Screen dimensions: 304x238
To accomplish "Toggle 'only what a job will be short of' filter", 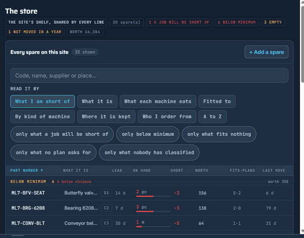I will [62, 134].
